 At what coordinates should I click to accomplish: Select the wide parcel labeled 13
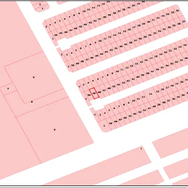pyautogui.click(x=151, y=94)
